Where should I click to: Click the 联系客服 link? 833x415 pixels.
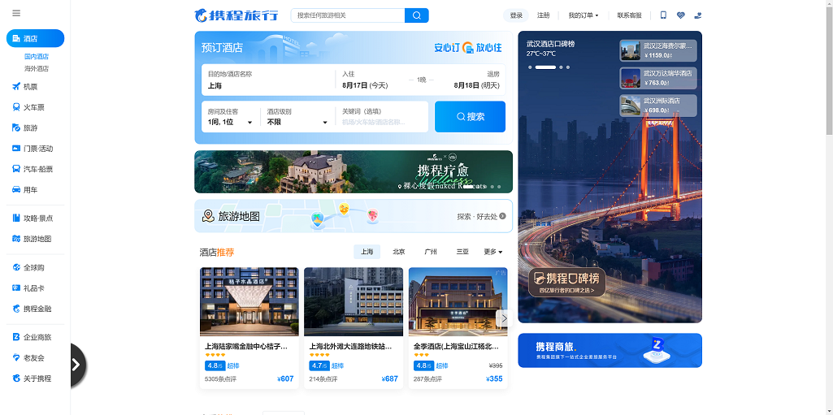(x=630, y=15)
